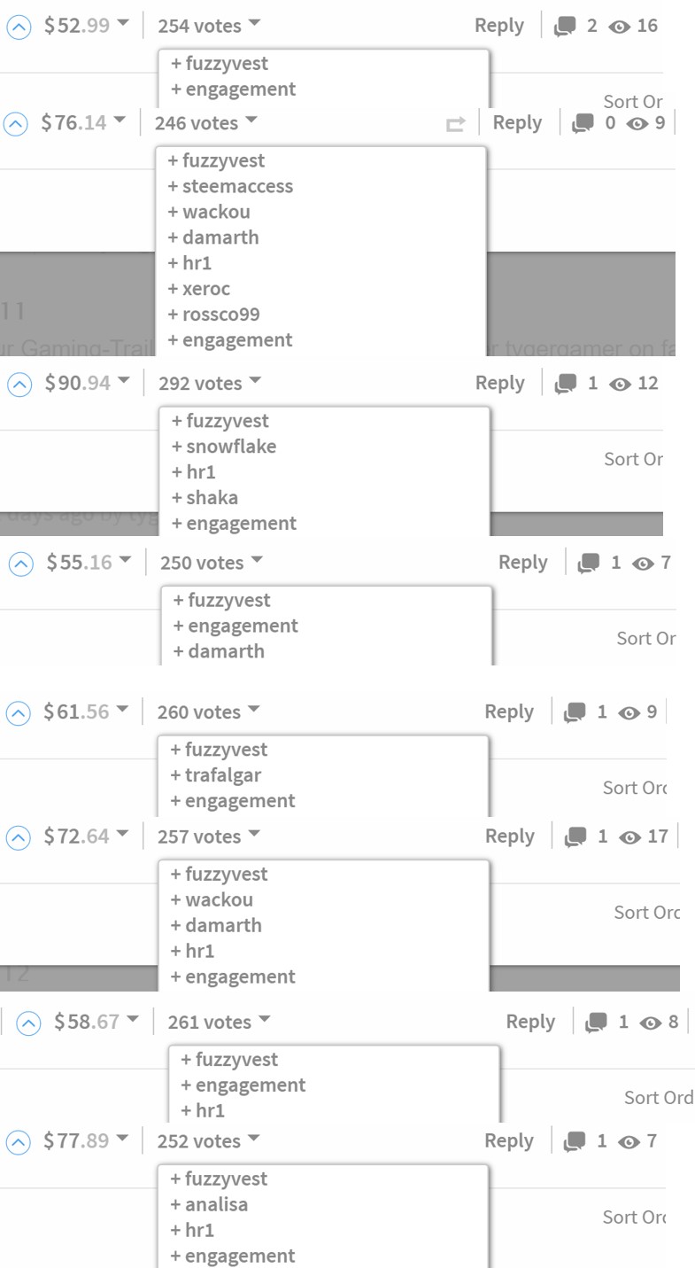Expand the $76.14 payout details dropdown
The image size is (695, 1268).
[x=120, y=121]
